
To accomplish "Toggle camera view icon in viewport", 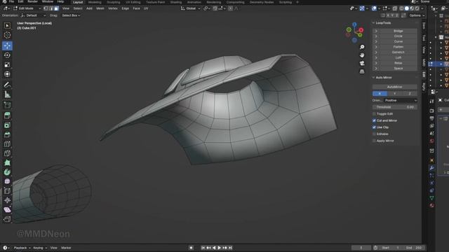I will (362, 63).
